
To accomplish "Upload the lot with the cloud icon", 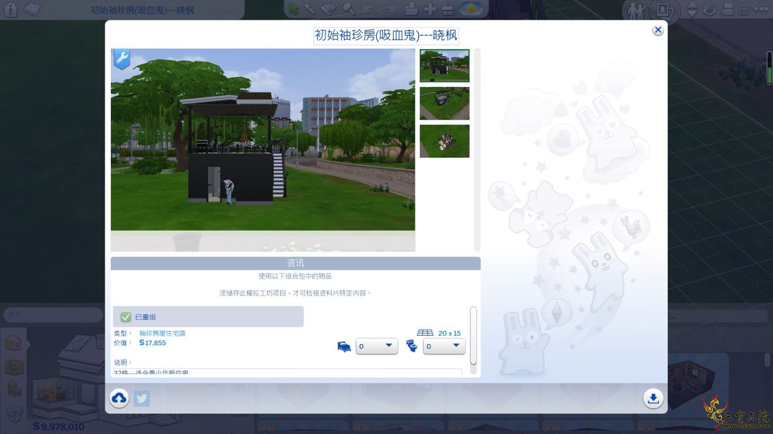I will tap(119, 399).
